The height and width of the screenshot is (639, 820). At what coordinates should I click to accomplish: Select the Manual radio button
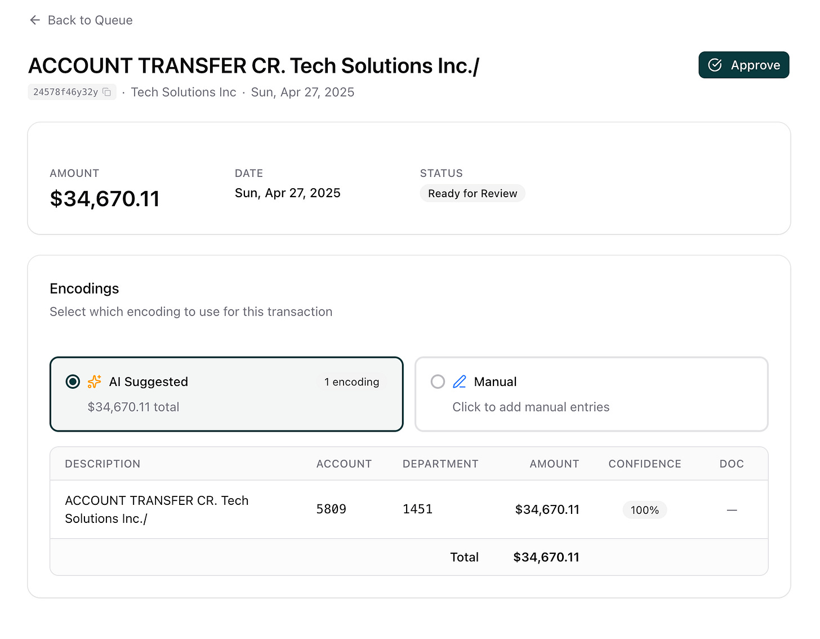pyautogui.click(x=438, y=381)
